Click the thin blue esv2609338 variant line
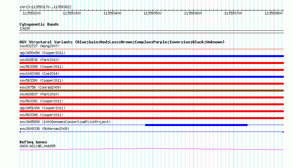This screenshot has height=168, width=293. pos(151,132)
